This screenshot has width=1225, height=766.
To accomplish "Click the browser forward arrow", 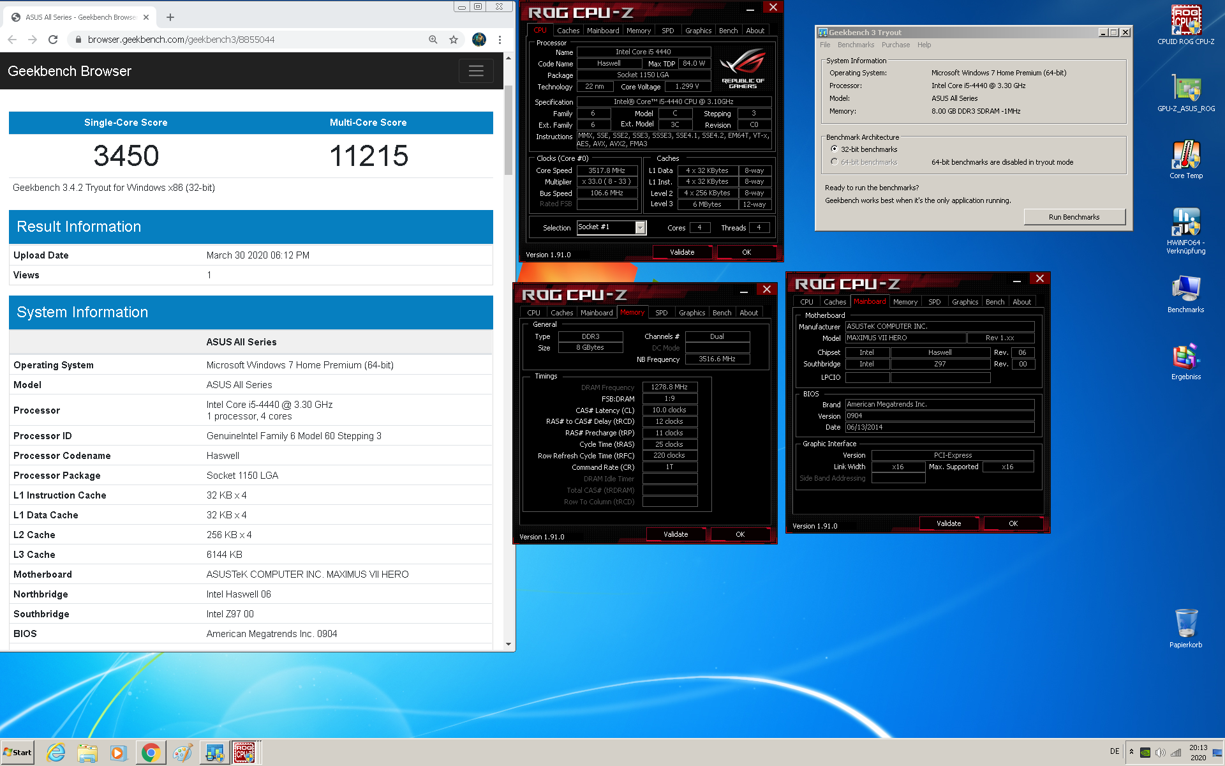I will tap(33, 40).
